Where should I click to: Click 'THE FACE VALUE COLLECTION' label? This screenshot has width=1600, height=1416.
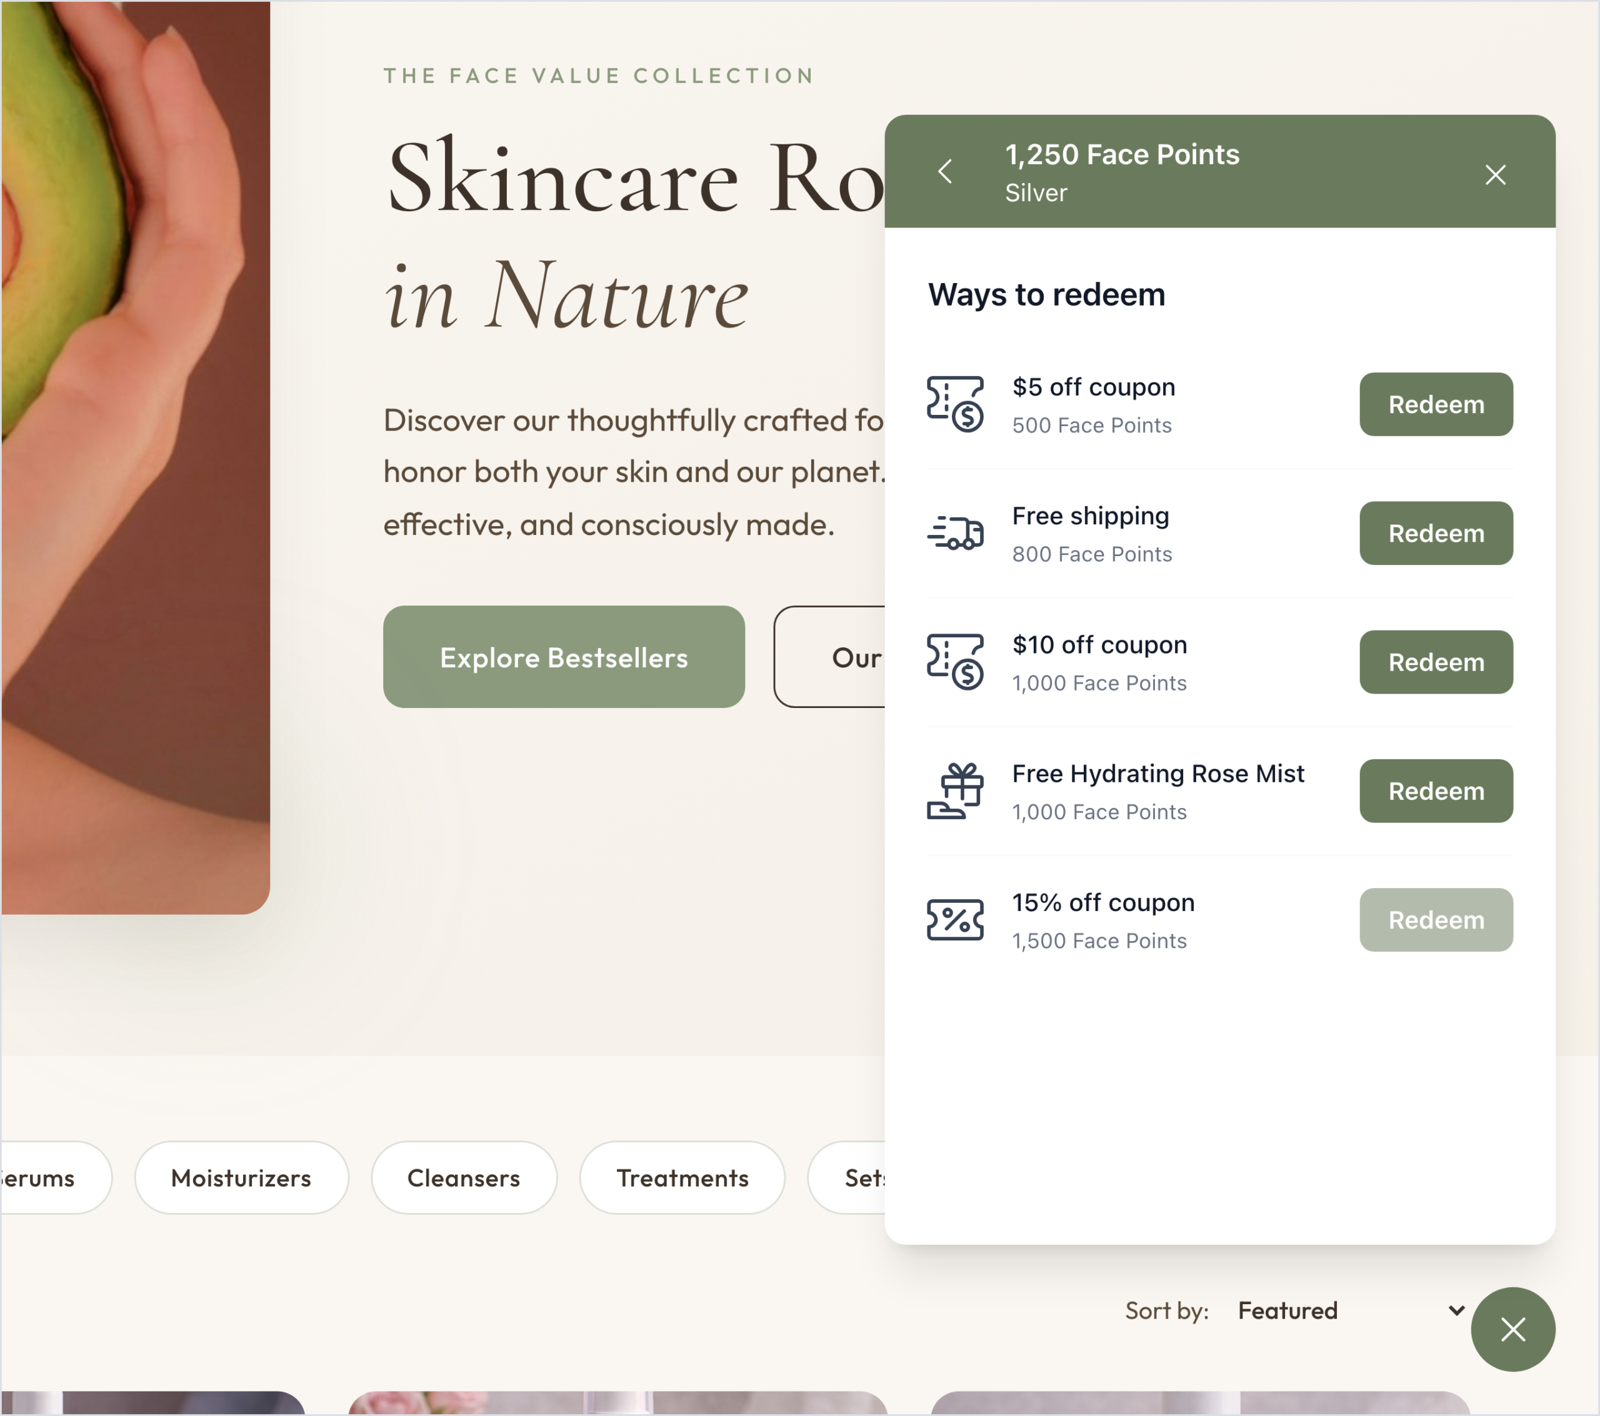599,76
